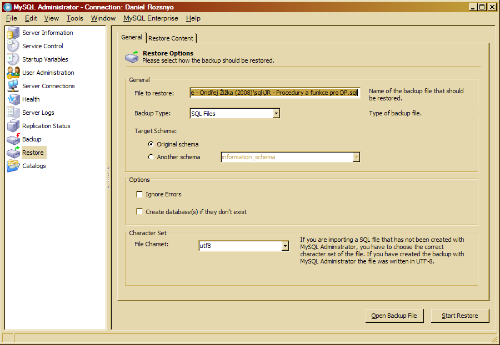Click the Replication Status server icon
This screenshot has width=500, height=345.
pyautogui.click(x=13, y=126)
